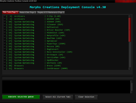
Task: Click the progress bar above the log
Action: click(67, 78)
